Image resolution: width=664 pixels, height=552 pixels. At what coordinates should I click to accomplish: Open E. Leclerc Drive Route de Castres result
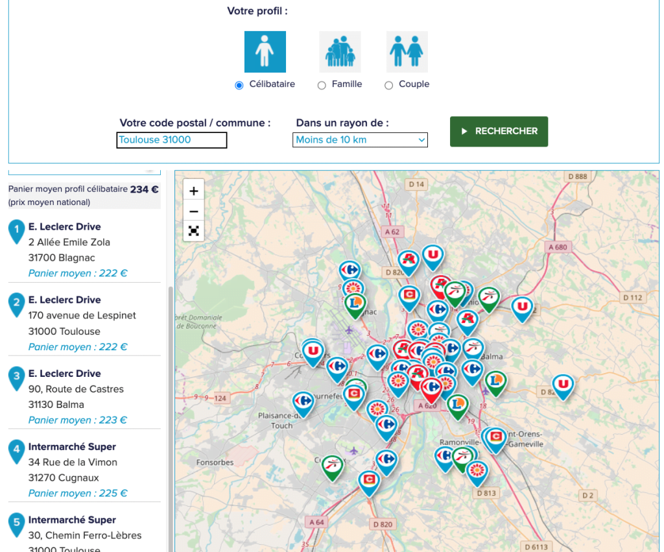84,396
